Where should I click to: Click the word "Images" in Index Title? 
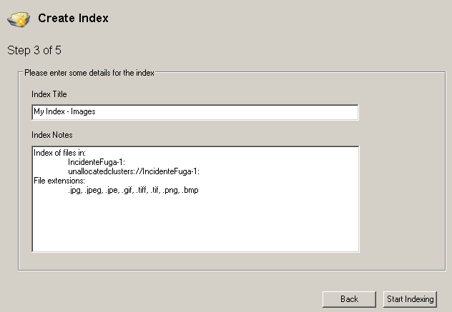[83, 112]
